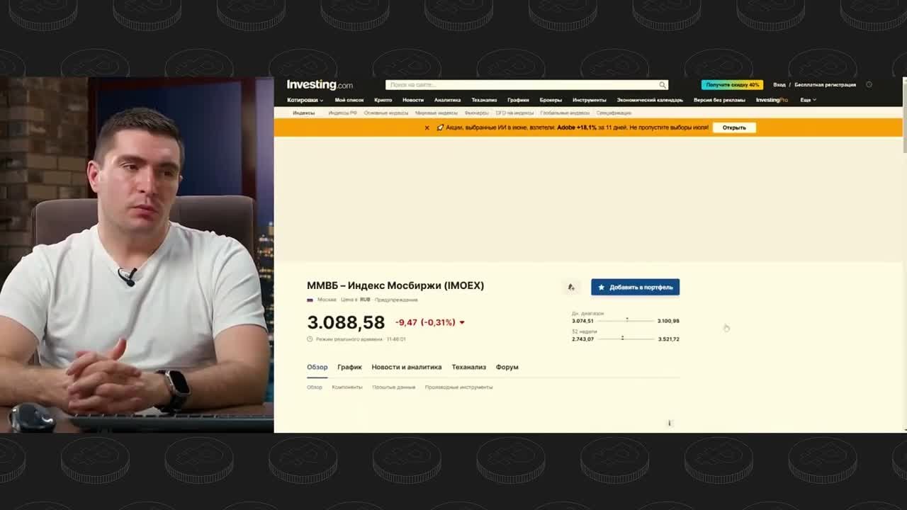
Task: Click the day range slider bar
Action: click(x=626, y=321)
